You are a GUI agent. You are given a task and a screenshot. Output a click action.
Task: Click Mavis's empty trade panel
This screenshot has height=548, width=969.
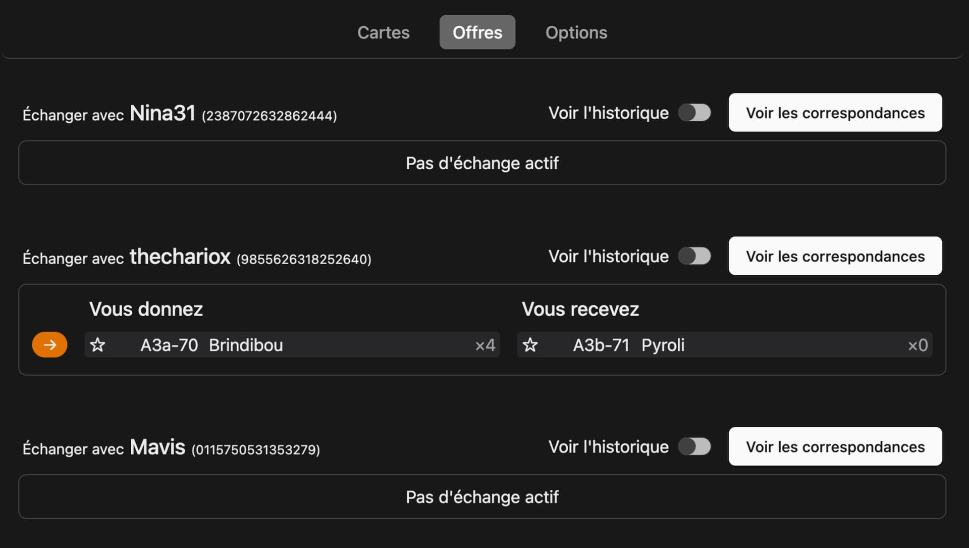point(482,497)
